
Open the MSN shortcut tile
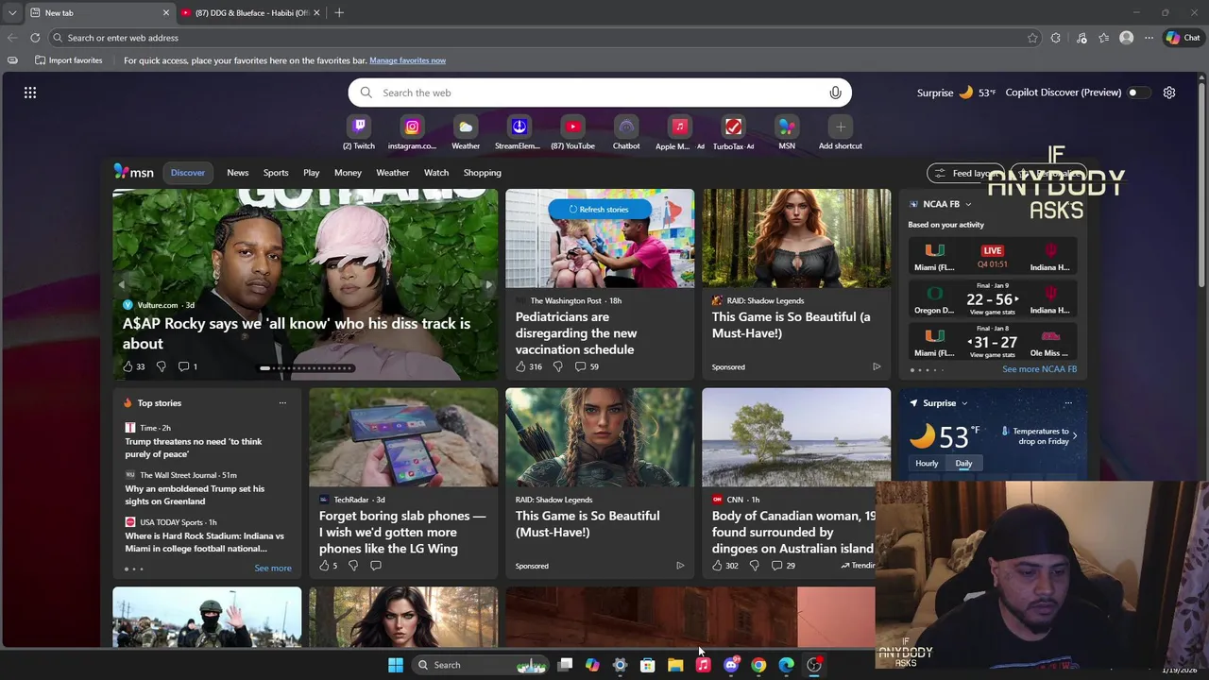pyautogui.click(x=787, y=127)
